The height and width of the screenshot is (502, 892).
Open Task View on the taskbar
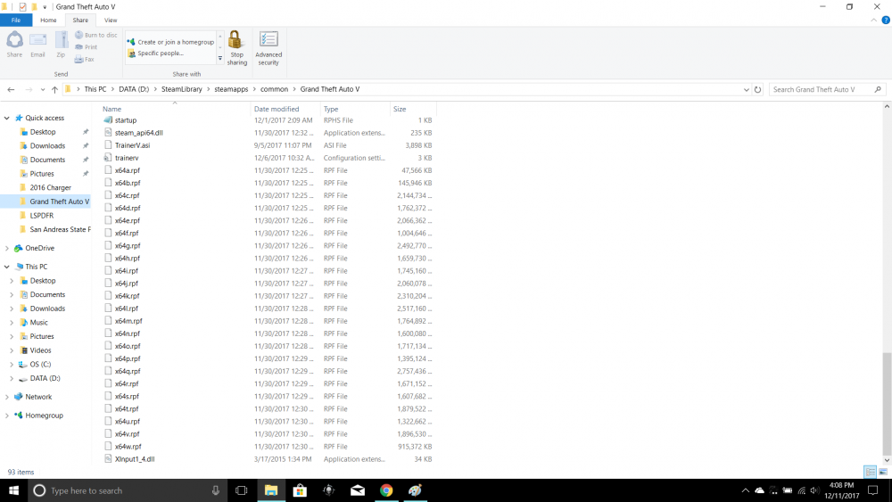pyautogui.click(x=241, y=490)
